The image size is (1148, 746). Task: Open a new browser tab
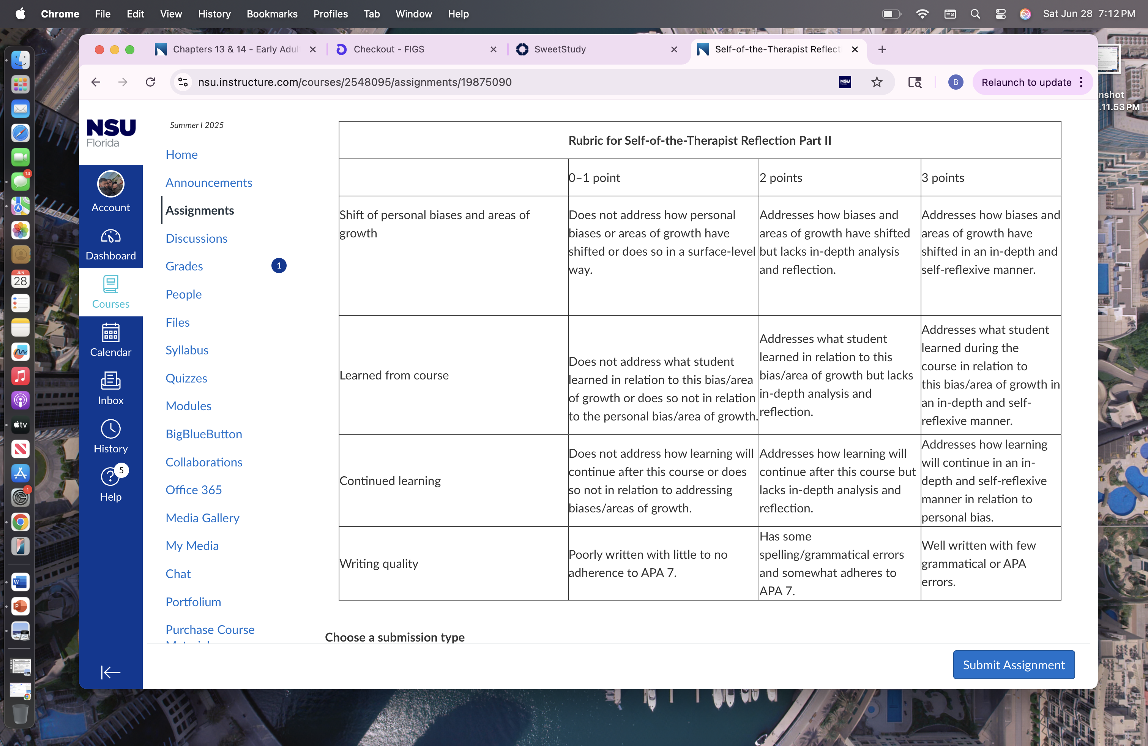pos(882,49)
